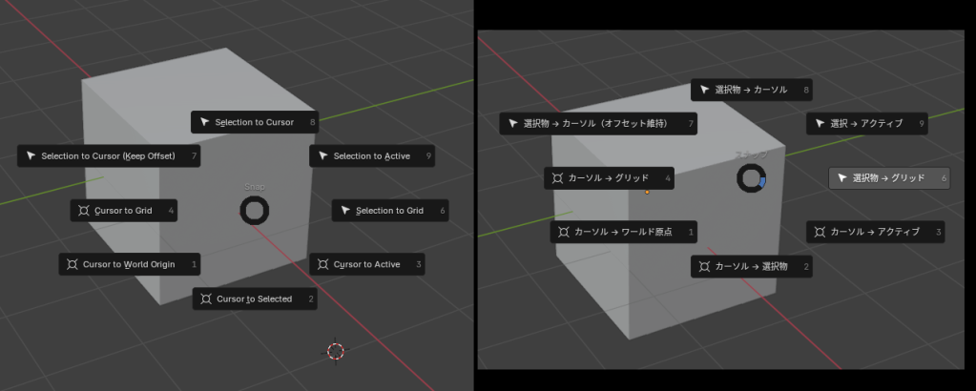Click the pie ring under the Snap label

click(x=255, y=211)
